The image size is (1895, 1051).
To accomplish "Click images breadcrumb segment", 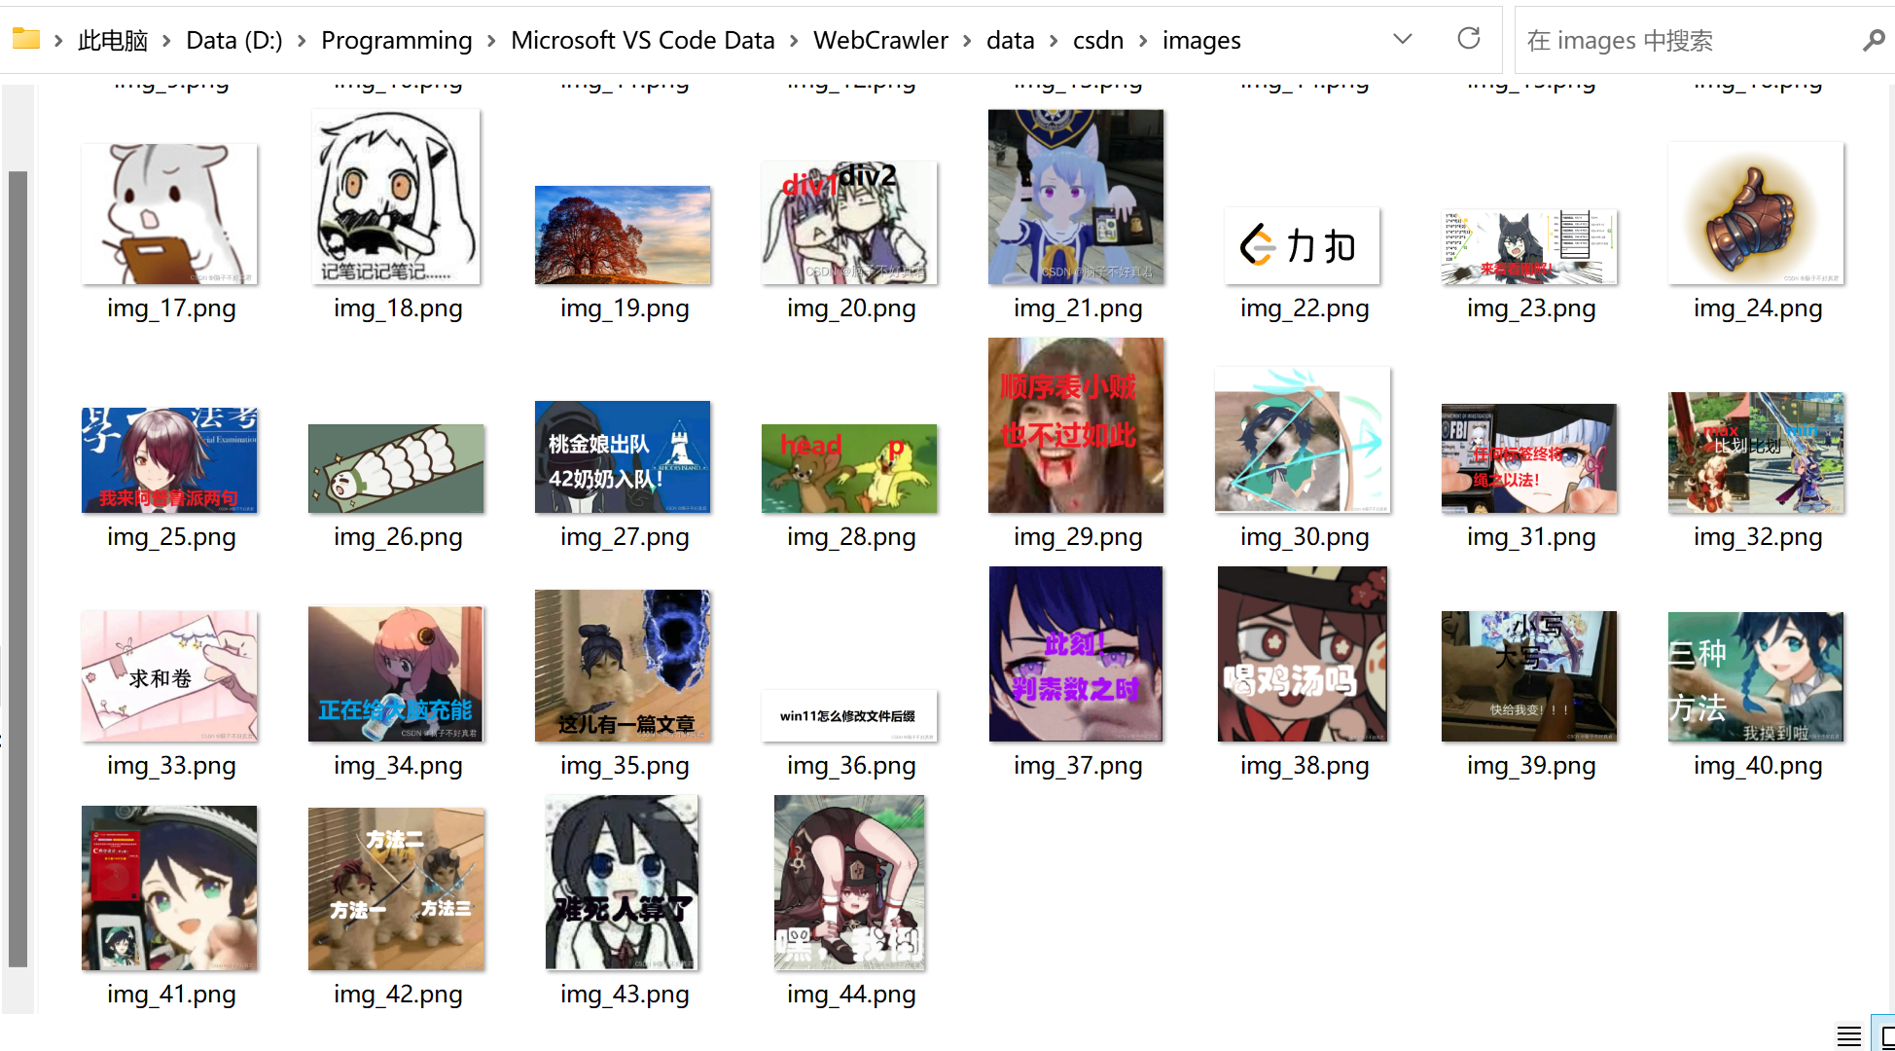I will pyautogui.click(x=1201, y=40).
